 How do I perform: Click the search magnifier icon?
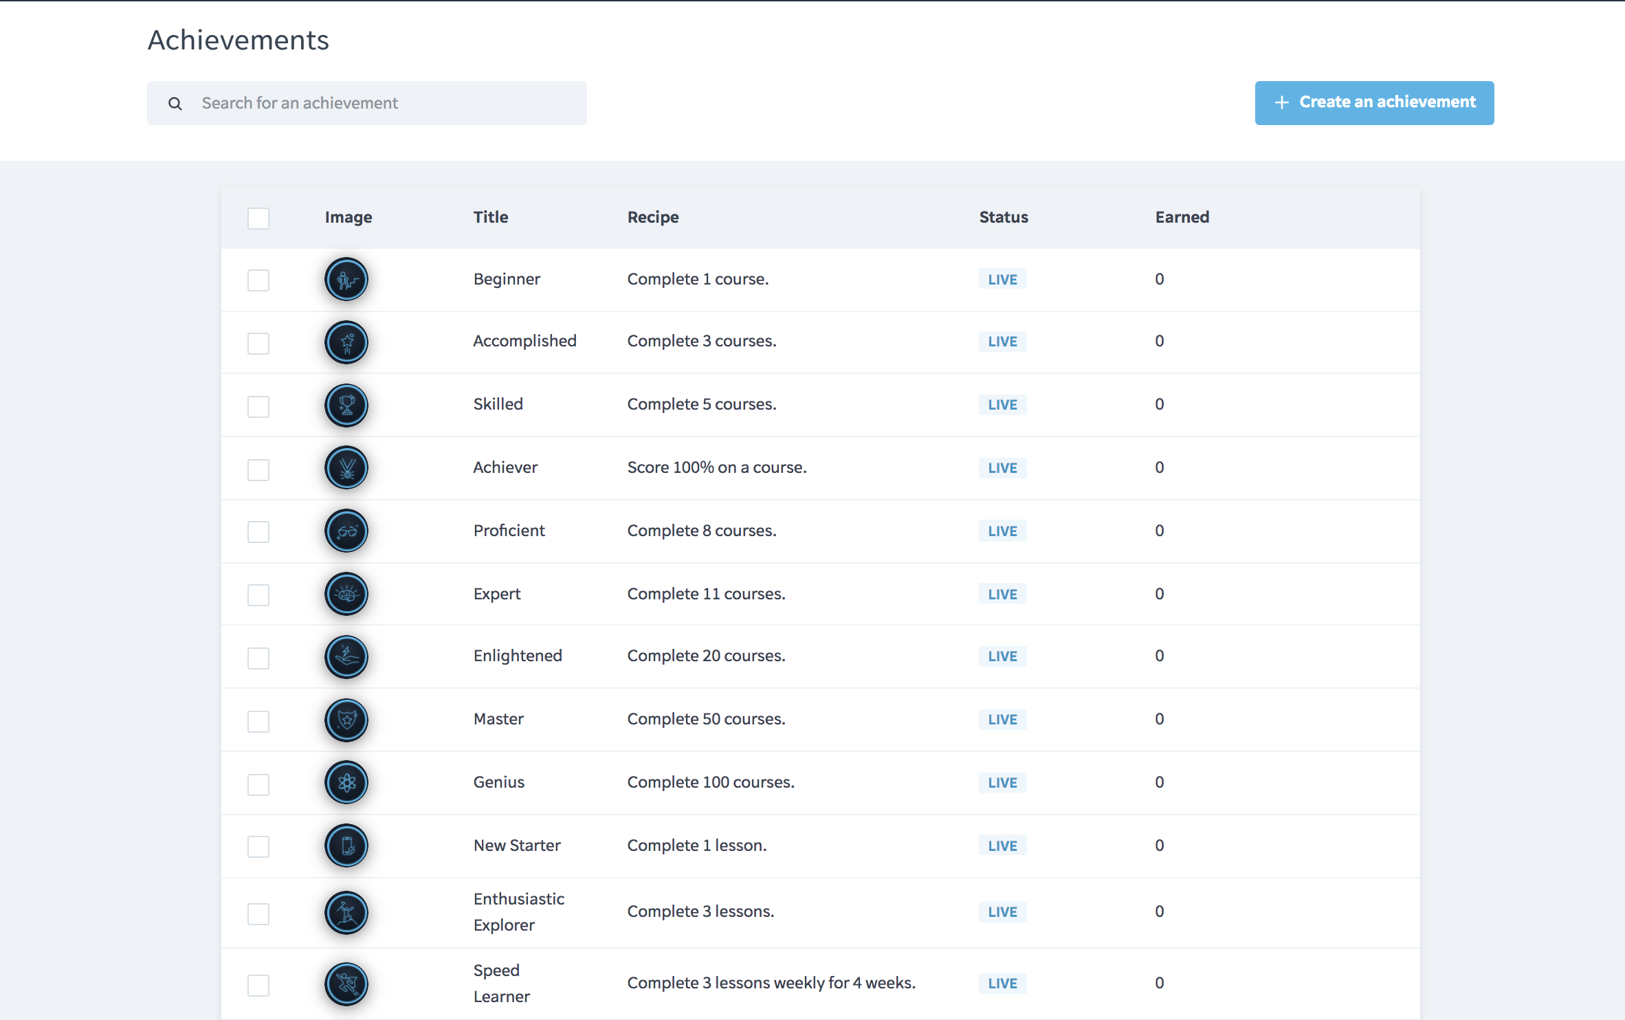click(175, 103)
